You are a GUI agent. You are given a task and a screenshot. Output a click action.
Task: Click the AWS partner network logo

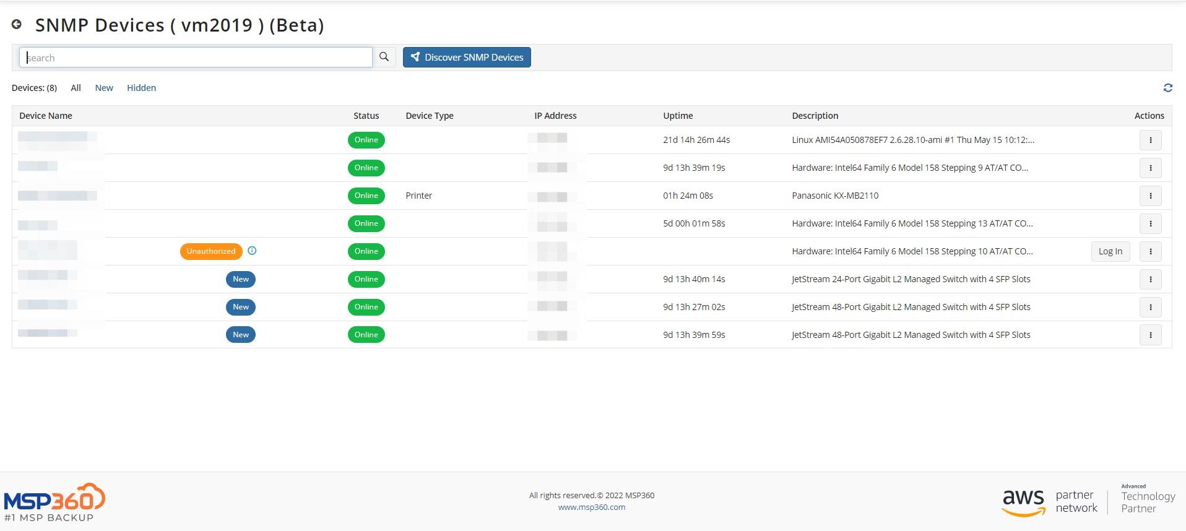click(x=1050, y=502)
